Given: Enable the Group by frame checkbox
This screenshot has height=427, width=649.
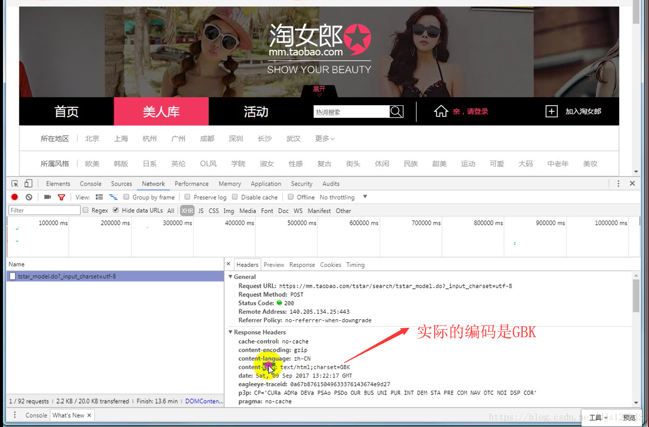Looking at the screenshot, I should coord(126,197).
